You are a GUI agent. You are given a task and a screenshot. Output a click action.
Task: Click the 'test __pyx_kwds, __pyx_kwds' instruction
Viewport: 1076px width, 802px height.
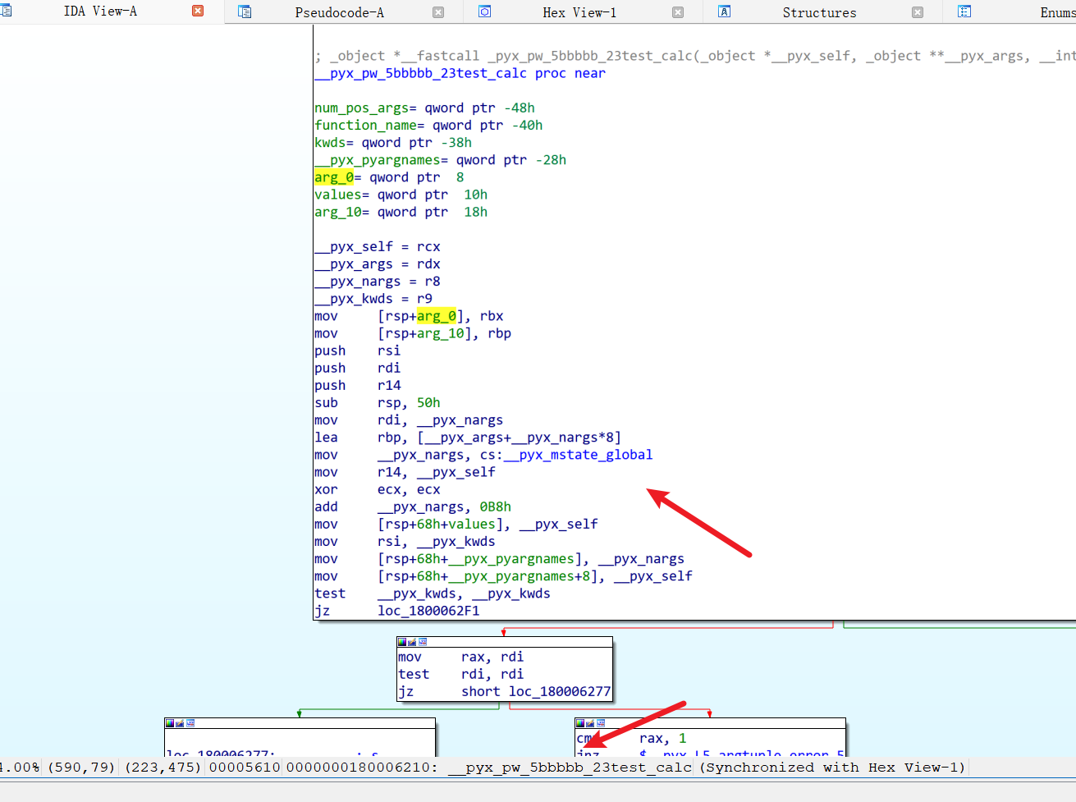(433, 593)
